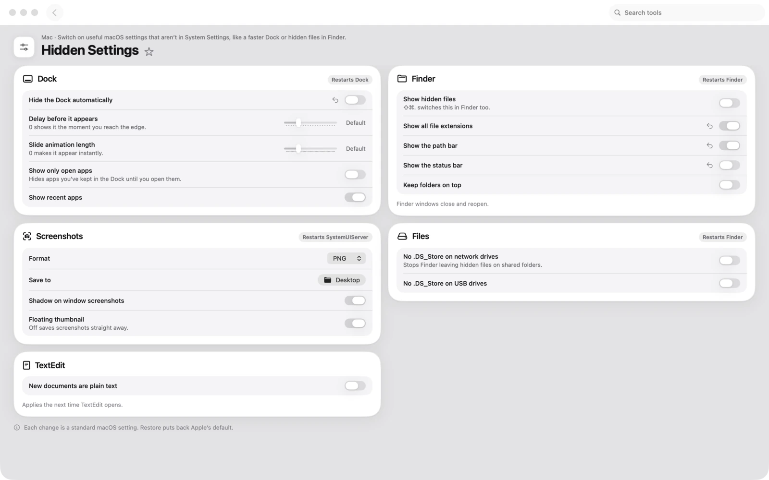Click the 'Format' label in Screenshots
This screenshot has height=480, width=769.
coord(39,258)
